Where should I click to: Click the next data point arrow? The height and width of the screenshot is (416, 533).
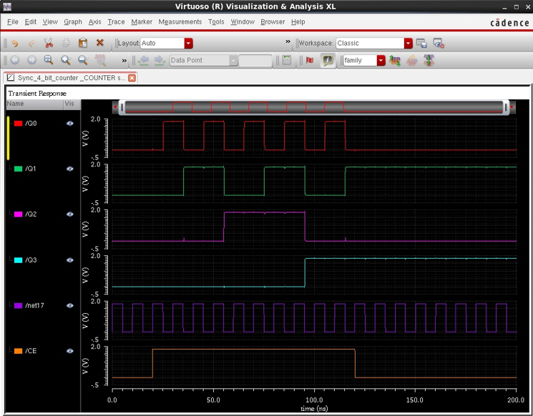tap(159, 60)
